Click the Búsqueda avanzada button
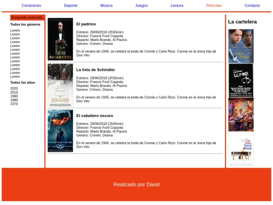This screenshot has height=205, width=273. 27,17
